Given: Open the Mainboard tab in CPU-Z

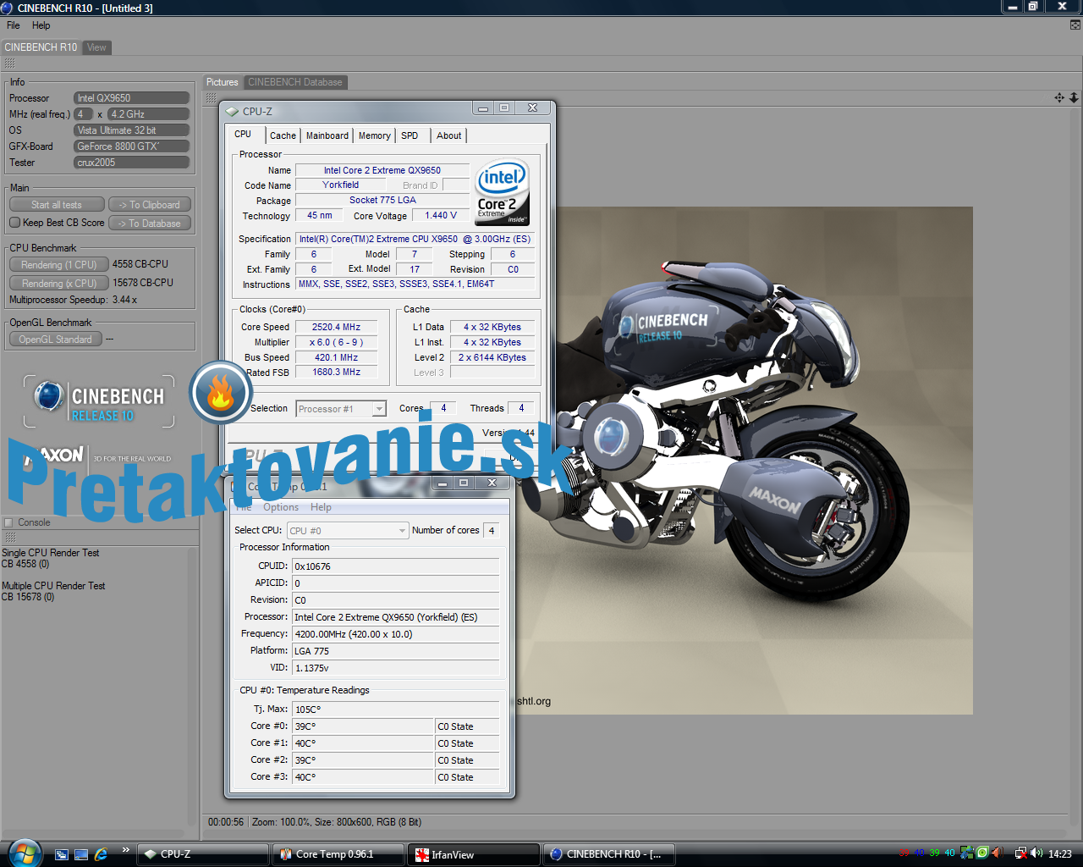Looking at the screenshot, I should pos(327,135).
